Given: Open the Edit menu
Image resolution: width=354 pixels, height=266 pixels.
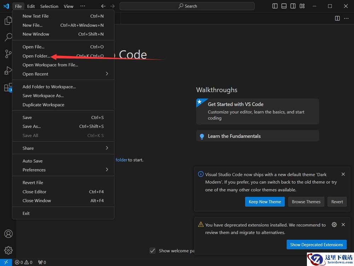Looking at the screenshot, I should point(31,6).
